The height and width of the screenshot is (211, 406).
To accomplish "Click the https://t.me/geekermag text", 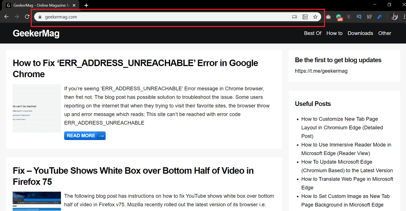I will (x=321, y=71).
